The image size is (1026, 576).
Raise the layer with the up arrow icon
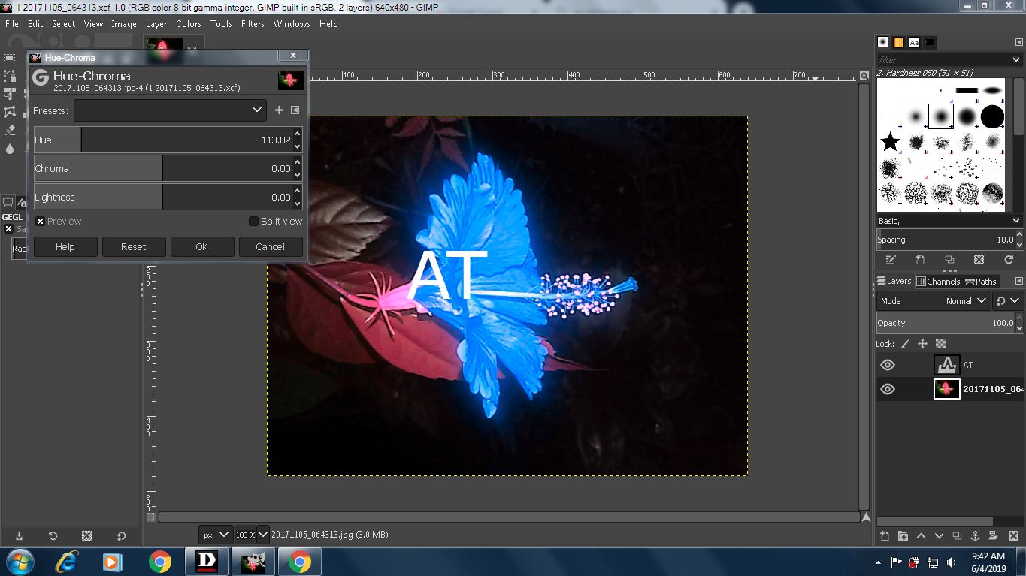click(921, 536)
